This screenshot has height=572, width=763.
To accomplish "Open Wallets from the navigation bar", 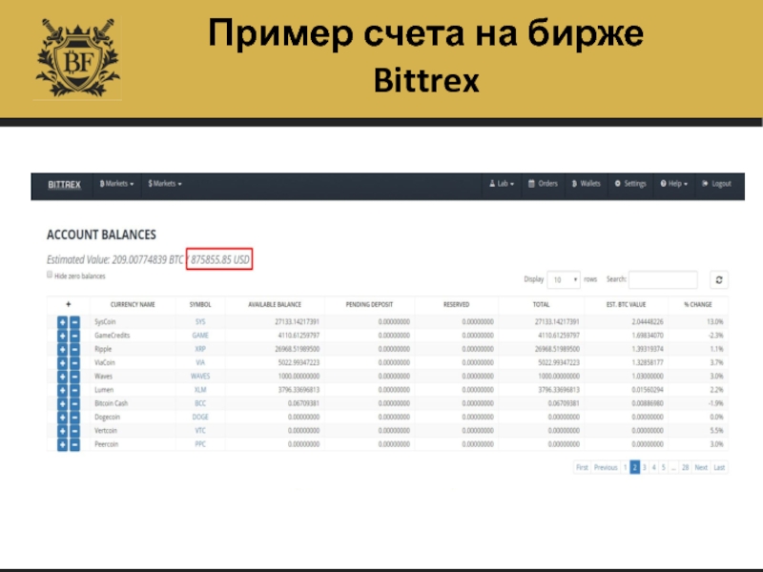I will click(x=587, y=184).
